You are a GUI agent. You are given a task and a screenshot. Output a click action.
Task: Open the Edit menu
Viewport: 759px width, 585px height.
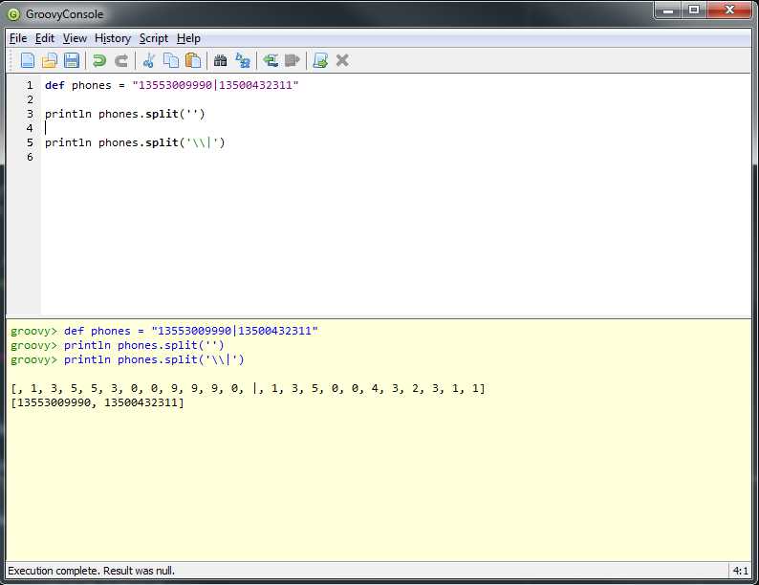pos(45,38)
